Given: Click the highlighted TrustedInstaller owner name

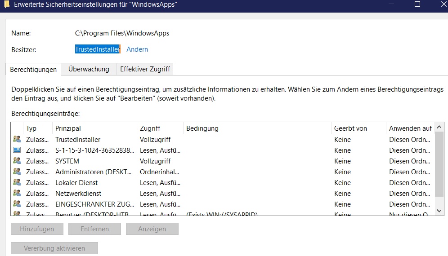Looking at the screenshot, I should point(98,49).
